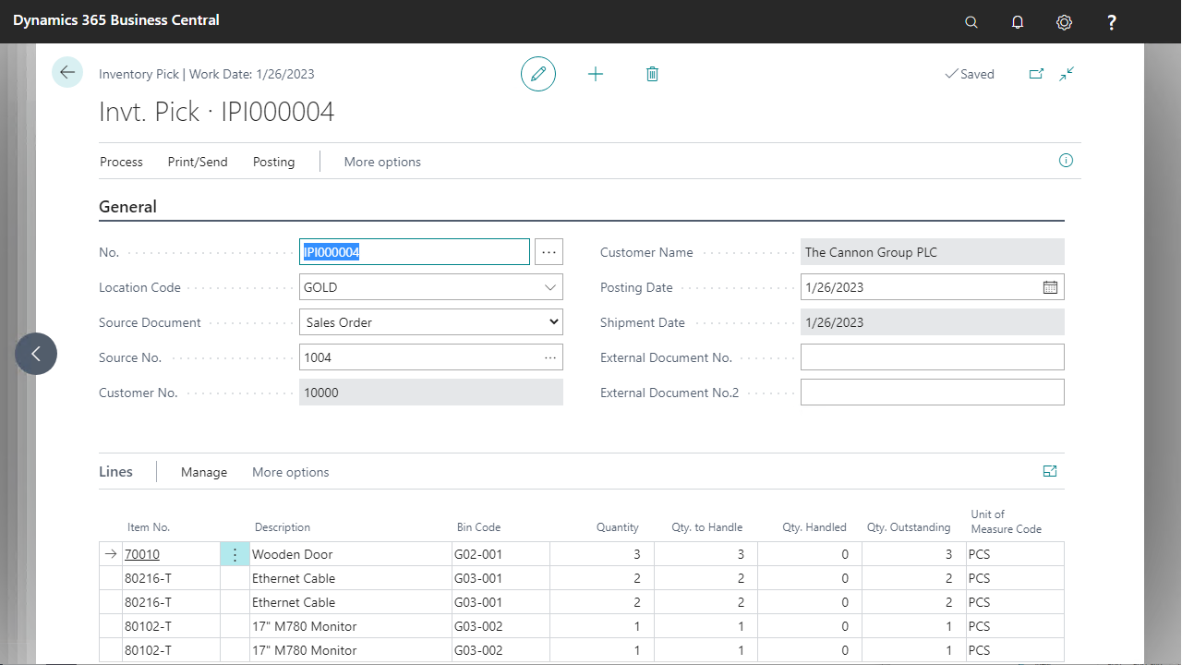Open the Source Document dropdown
The width and height of the screenshot is (1182, 665).
[x=431, y=322]
